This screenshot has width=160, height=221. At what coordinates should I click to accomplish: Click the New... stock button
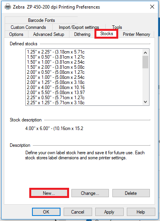click(49, 193)
